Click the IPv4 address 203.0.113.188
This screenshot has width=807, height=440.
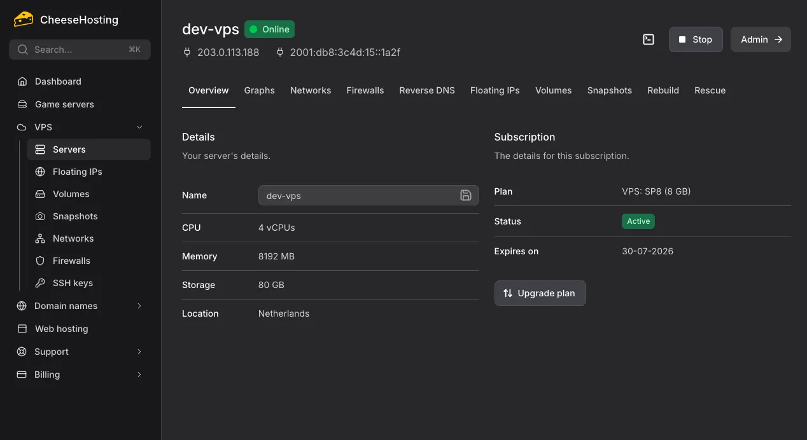[228, 52]
